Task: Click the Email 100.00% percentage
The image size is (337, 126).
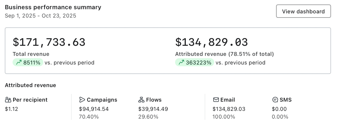Action: click(224, 117)
